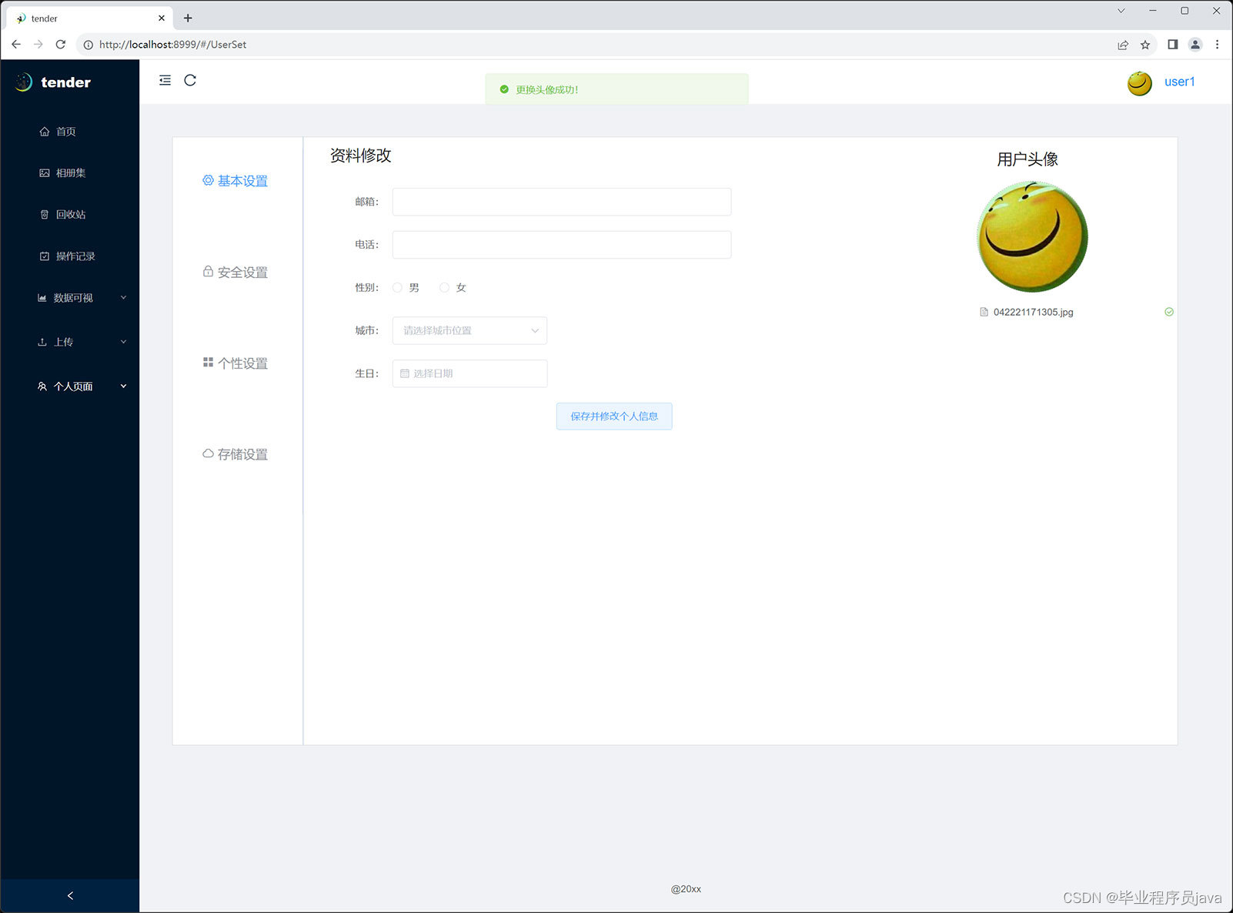This screenshot has height=913, width=1233.
Task: Select the 女 female radio button
Action: [x=444, y=288]
